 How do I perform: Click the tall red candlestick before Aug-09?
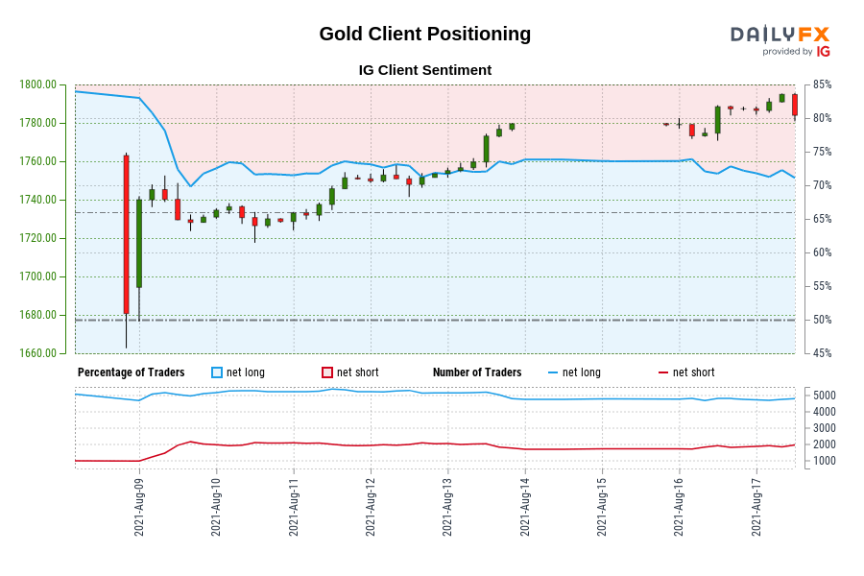126,234
